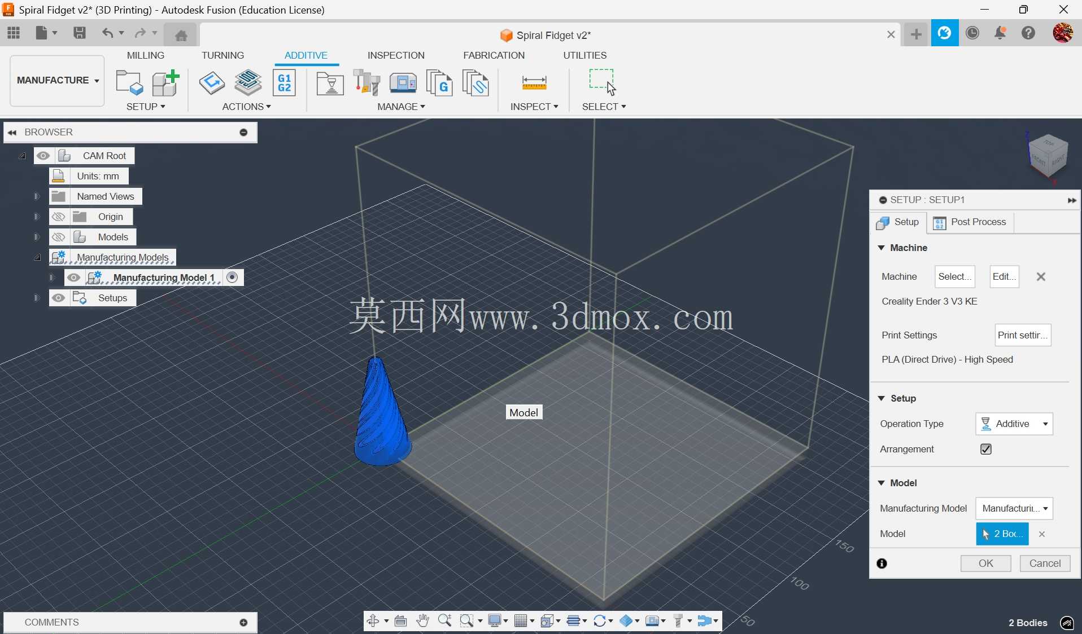
Task: Click the G1 G2 Post Process icon
Action: pyautogui.click(x=284, y=83)
